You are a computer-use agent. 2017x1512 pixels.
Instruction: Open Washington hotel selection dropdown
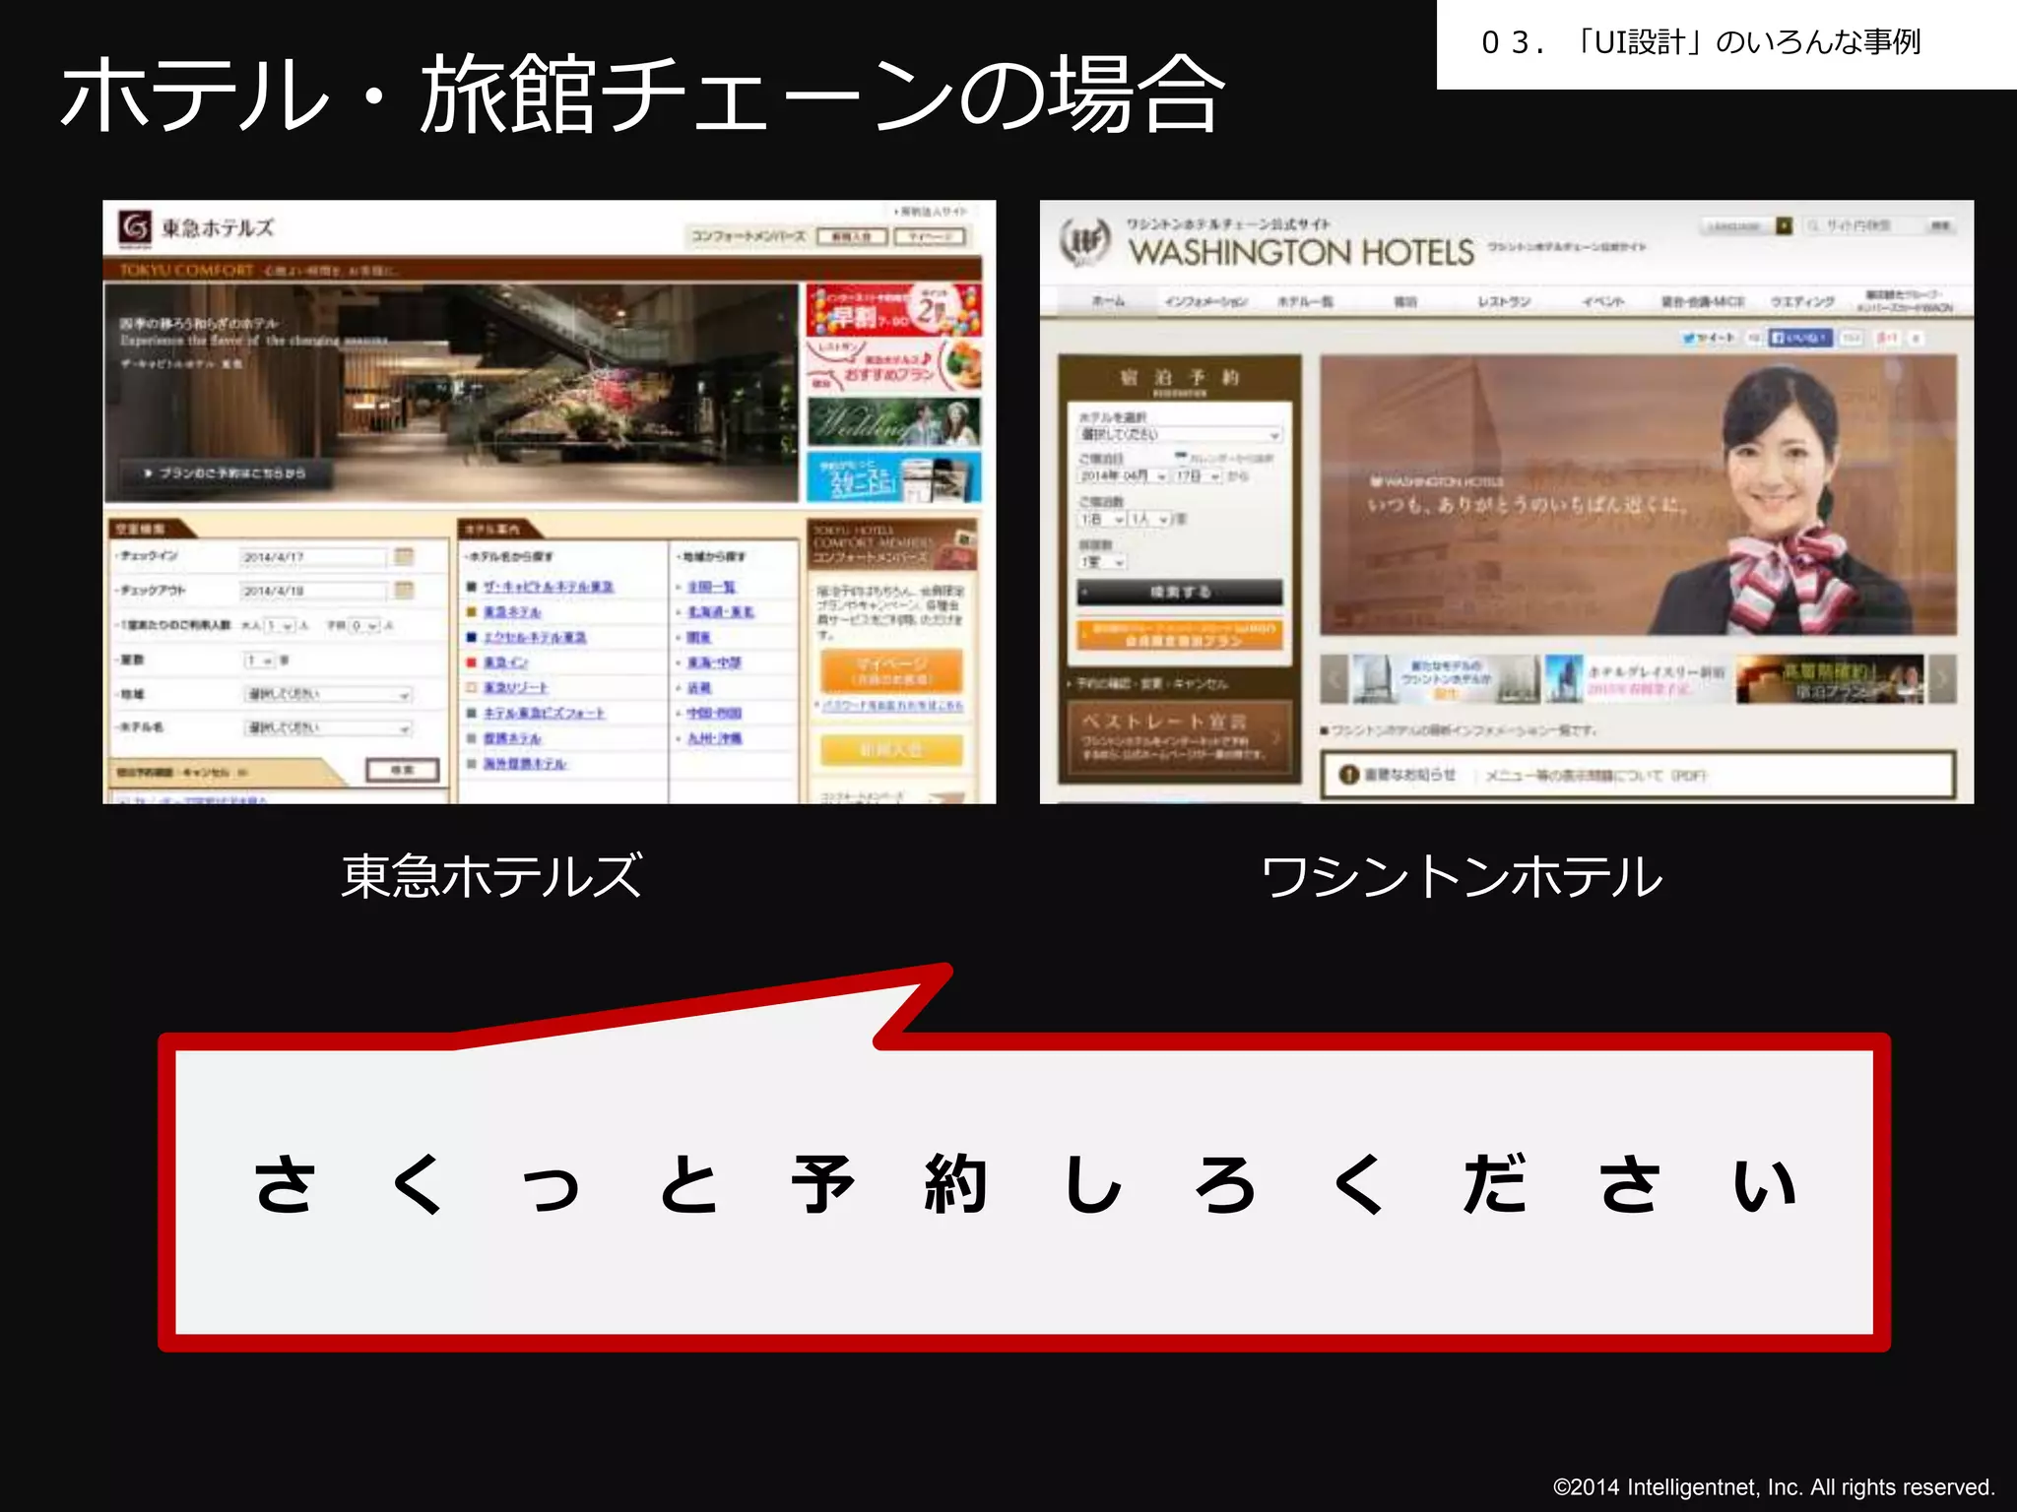coord(1180,435)
